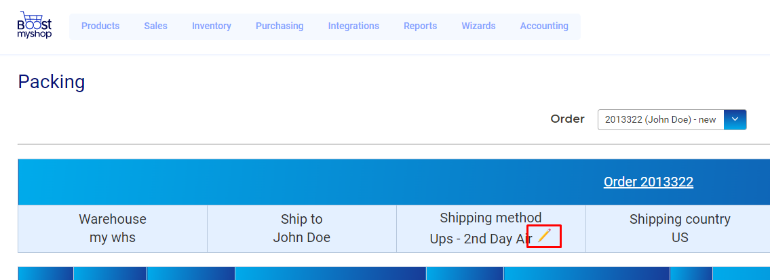Open the Wizards menu
Viewport: 770px width, 280px height.
click(x=478, y=26)
